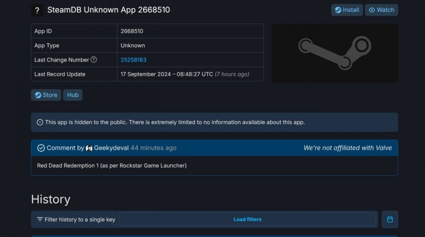Open change number 25258183 link
Screen dimensions: 425x237
(x=133, y=60)
